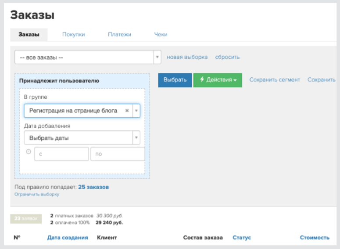This screenshot has width=340, height=249.
Task: Click the 'Клиент' column header
Action: tap(107, 238)
